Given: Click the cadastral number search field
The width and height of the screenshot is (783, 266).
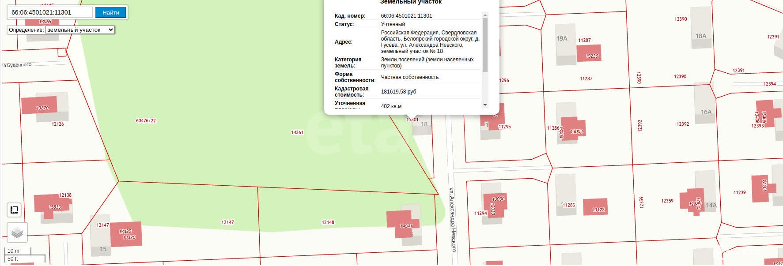Looking at the screenshot, I should tap(50, 12).
